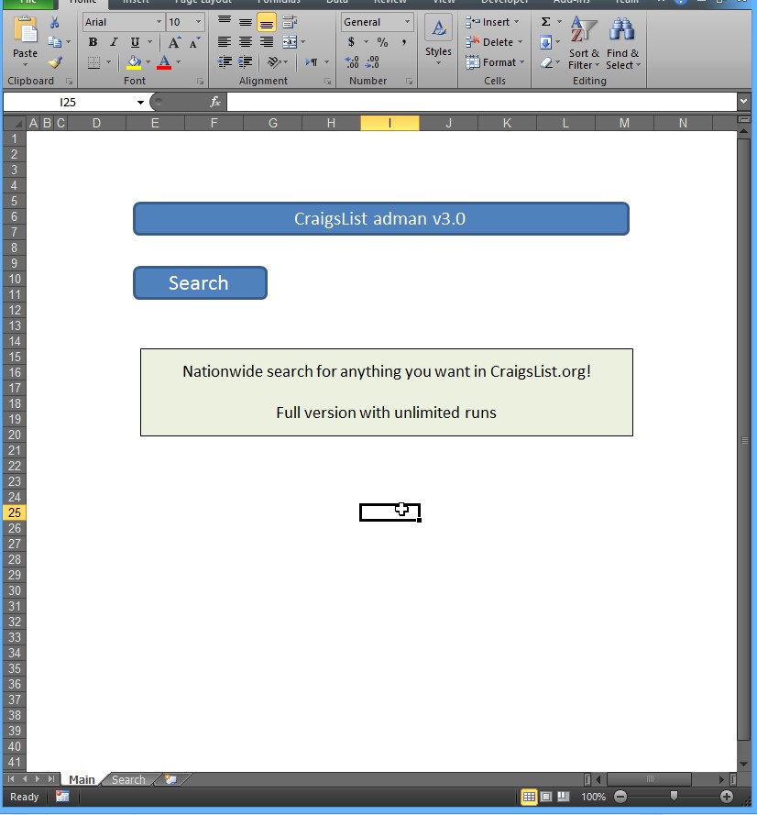Click the Text Direction icon
Viewport: 757px width, 815px height.
312,62
